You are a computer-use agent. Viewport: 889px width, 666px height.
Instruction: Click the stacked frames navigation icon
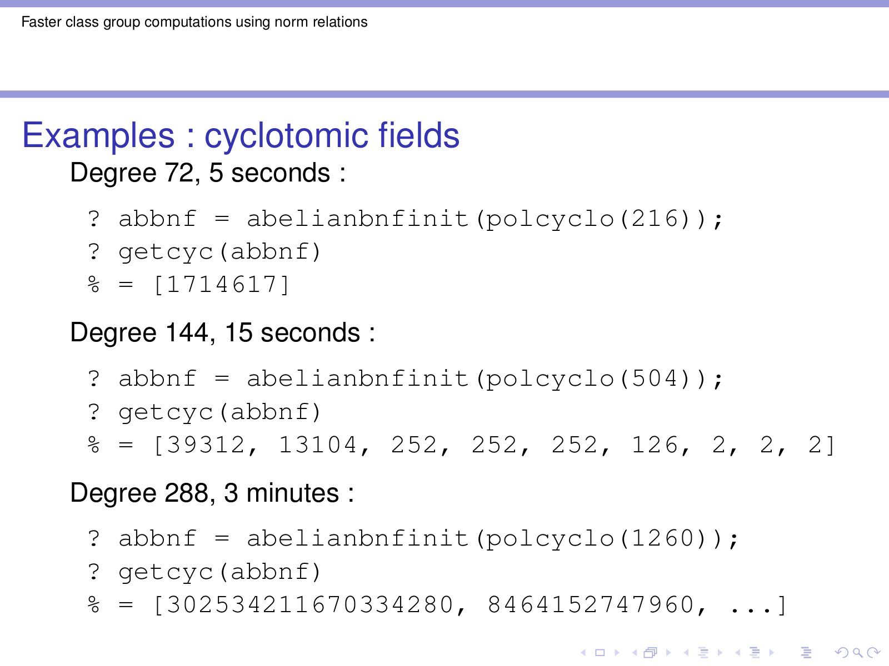pos(650,653)
